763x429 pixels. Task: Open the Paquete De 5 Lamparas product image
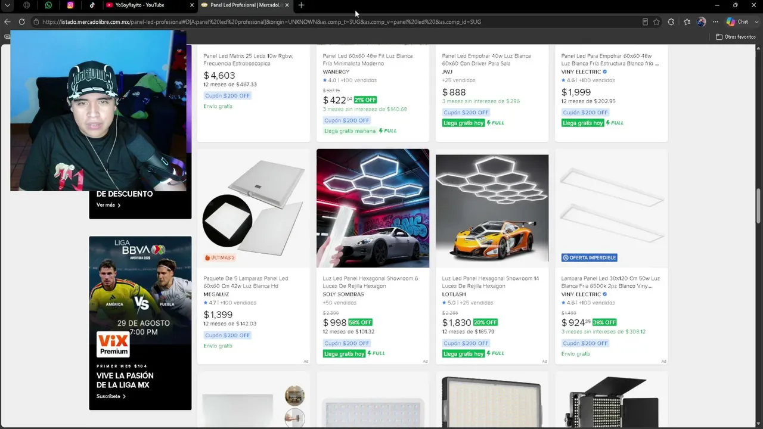coord(254,208)
